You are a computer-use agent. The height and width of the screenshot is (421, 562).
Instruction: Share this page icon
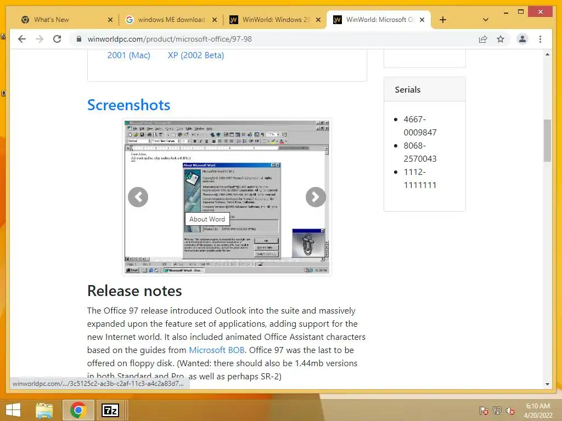[x=483, y=39]
